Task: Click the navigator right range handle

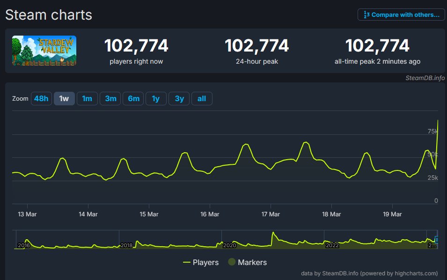Action: coord(436,240)
